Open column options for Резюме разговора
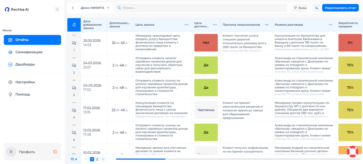The height and width of the screenshot is (164, 363). pos(331,25)
